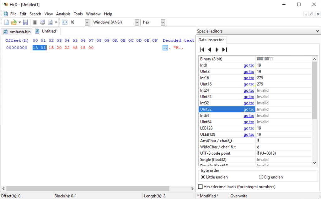
Task: Jump to first byte in Data inspector
Action: coord(202,49)
